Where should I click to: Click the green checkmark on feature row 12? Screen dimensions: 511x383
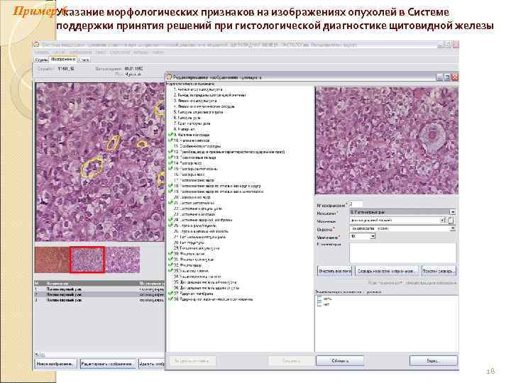[170, 152]
